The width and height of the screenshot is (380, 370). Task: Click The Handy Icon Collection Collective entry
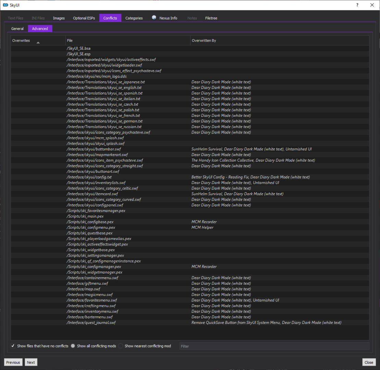[222, 160]
